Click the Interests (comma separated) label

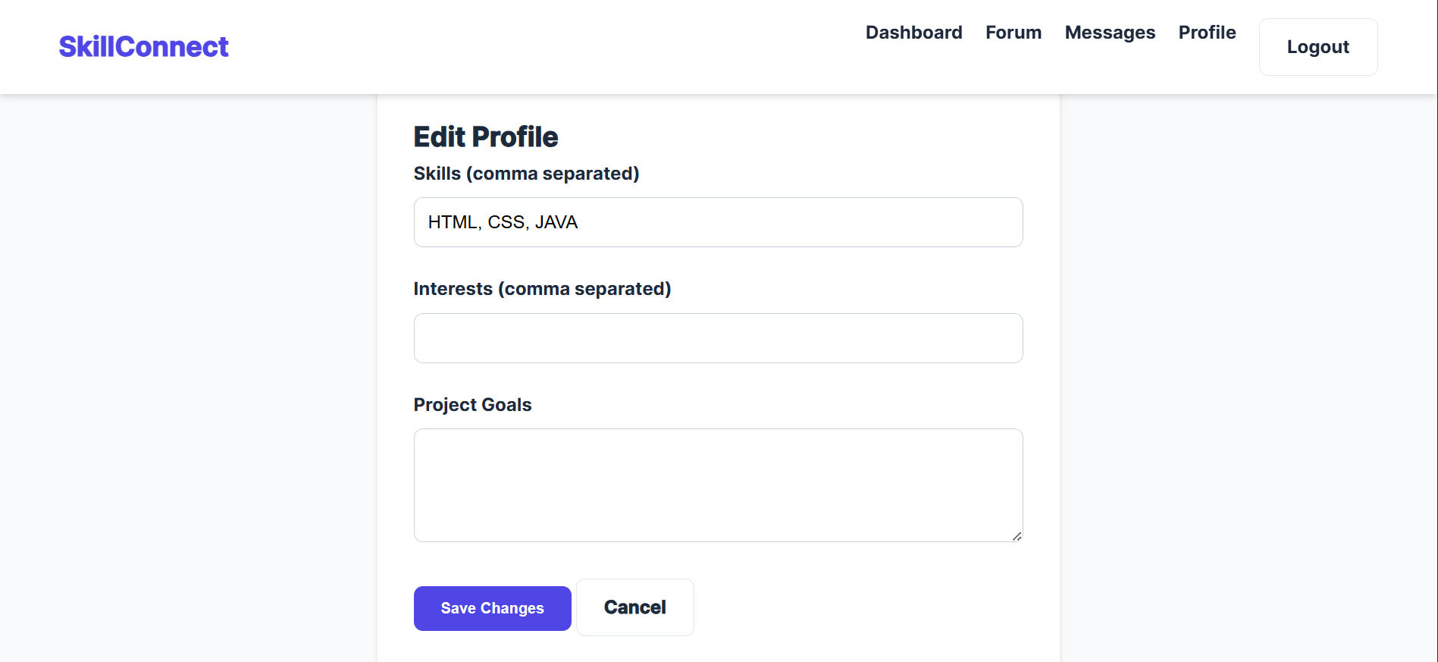[x=542, y=289]
